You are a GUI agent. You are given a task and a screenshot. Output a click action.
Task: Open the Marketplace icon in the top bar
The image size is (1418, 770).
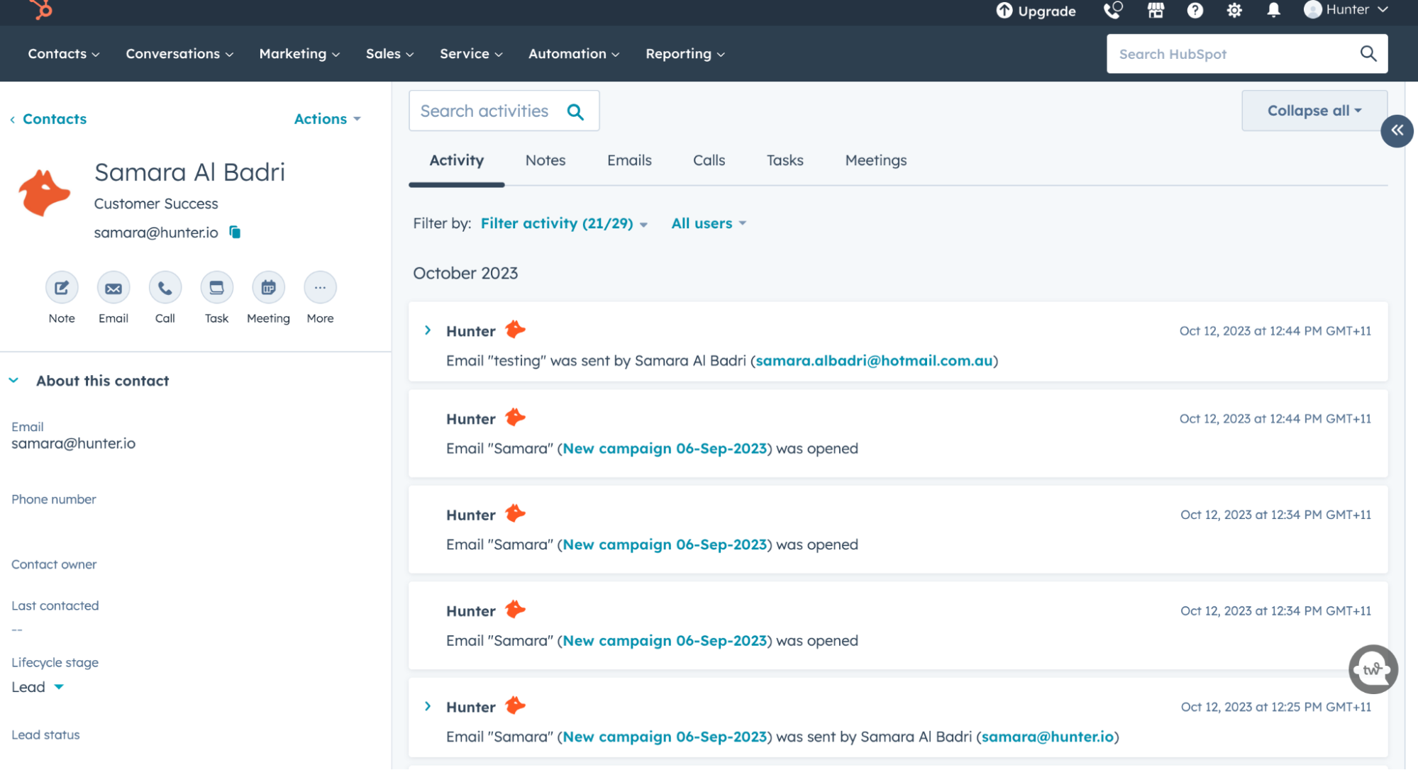pos(1156,10)
